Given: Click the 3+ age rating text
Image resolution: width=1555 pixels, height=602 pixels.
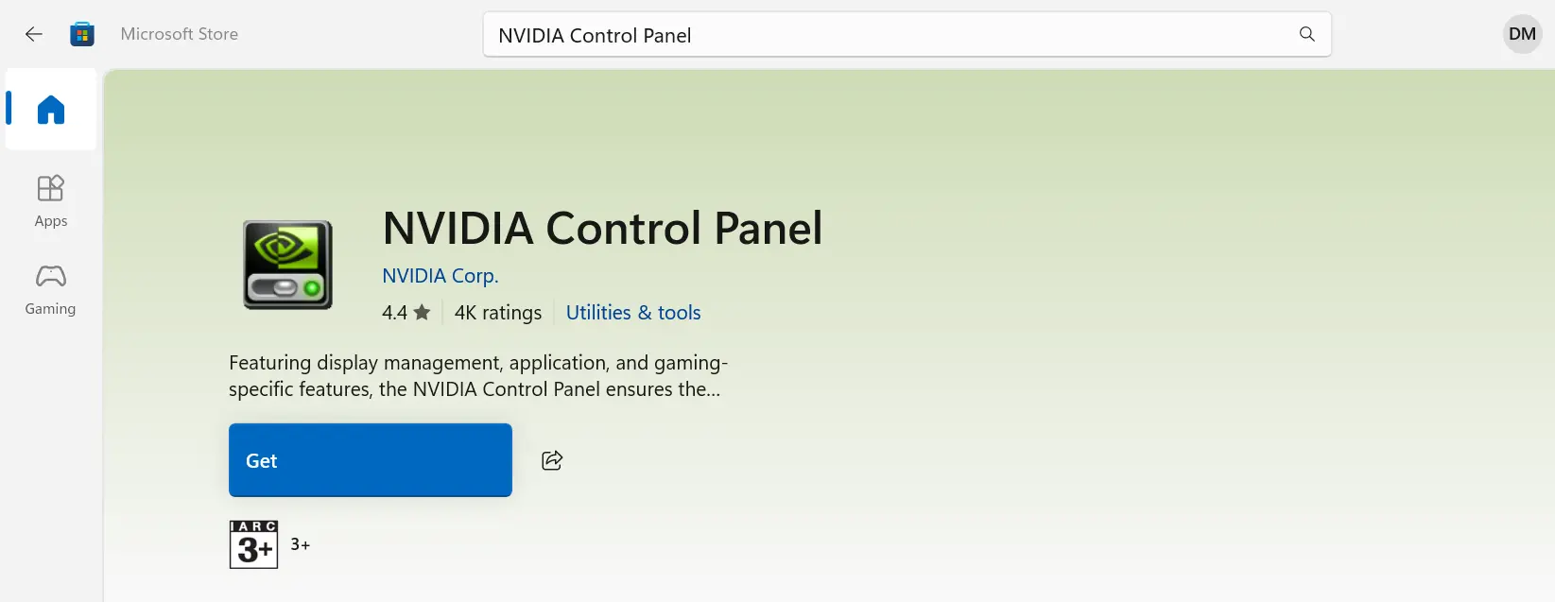Looking at the screenshot, I should 301,544.
